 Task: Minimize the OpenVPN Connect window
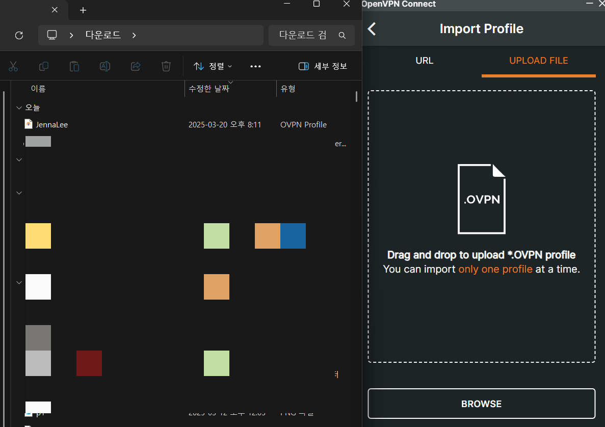click(589, 4)
